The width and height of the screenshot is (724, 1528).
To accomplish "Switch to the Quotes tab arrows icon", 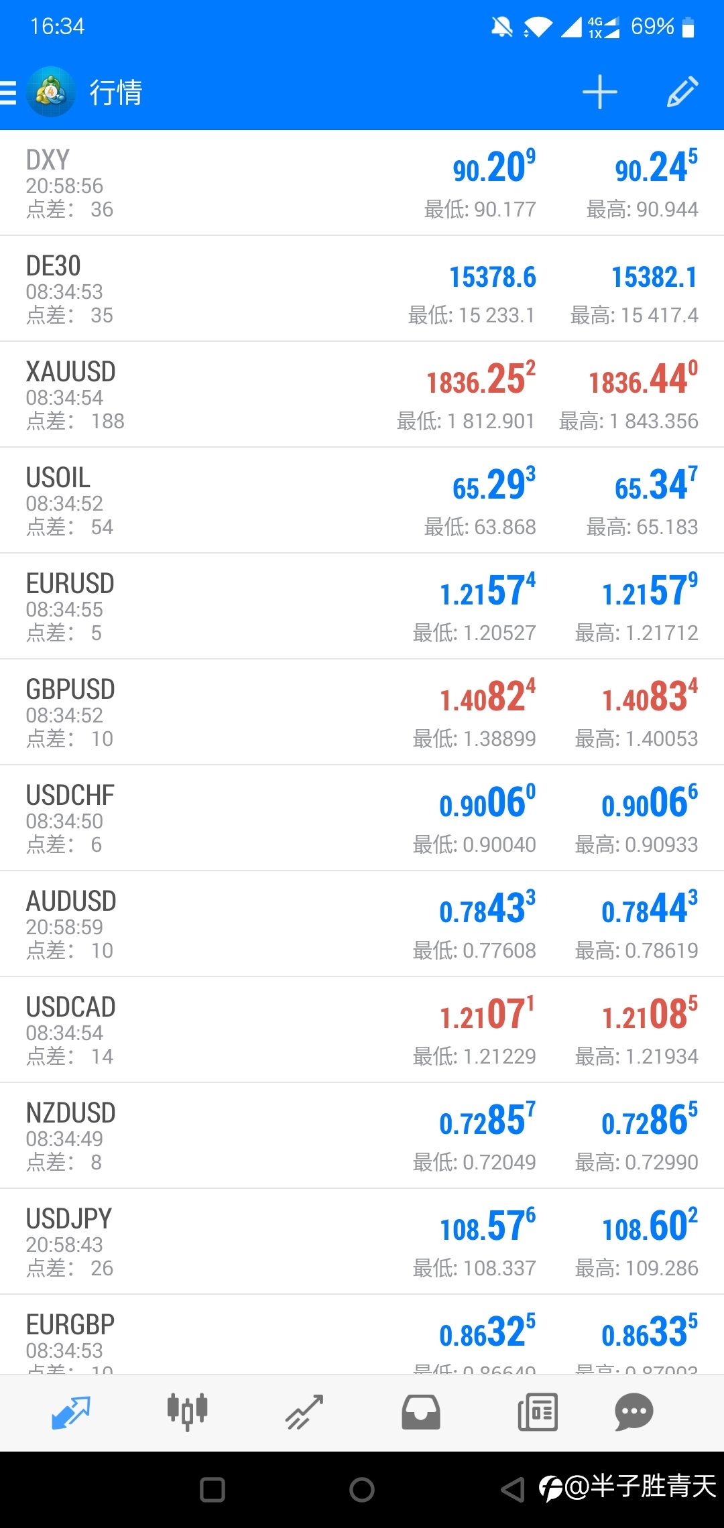I will coord(70,1412).
